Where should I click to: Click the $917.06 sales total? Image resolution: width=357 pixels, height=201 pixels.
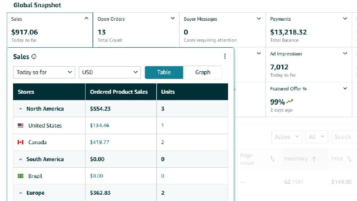pos(25,32)
